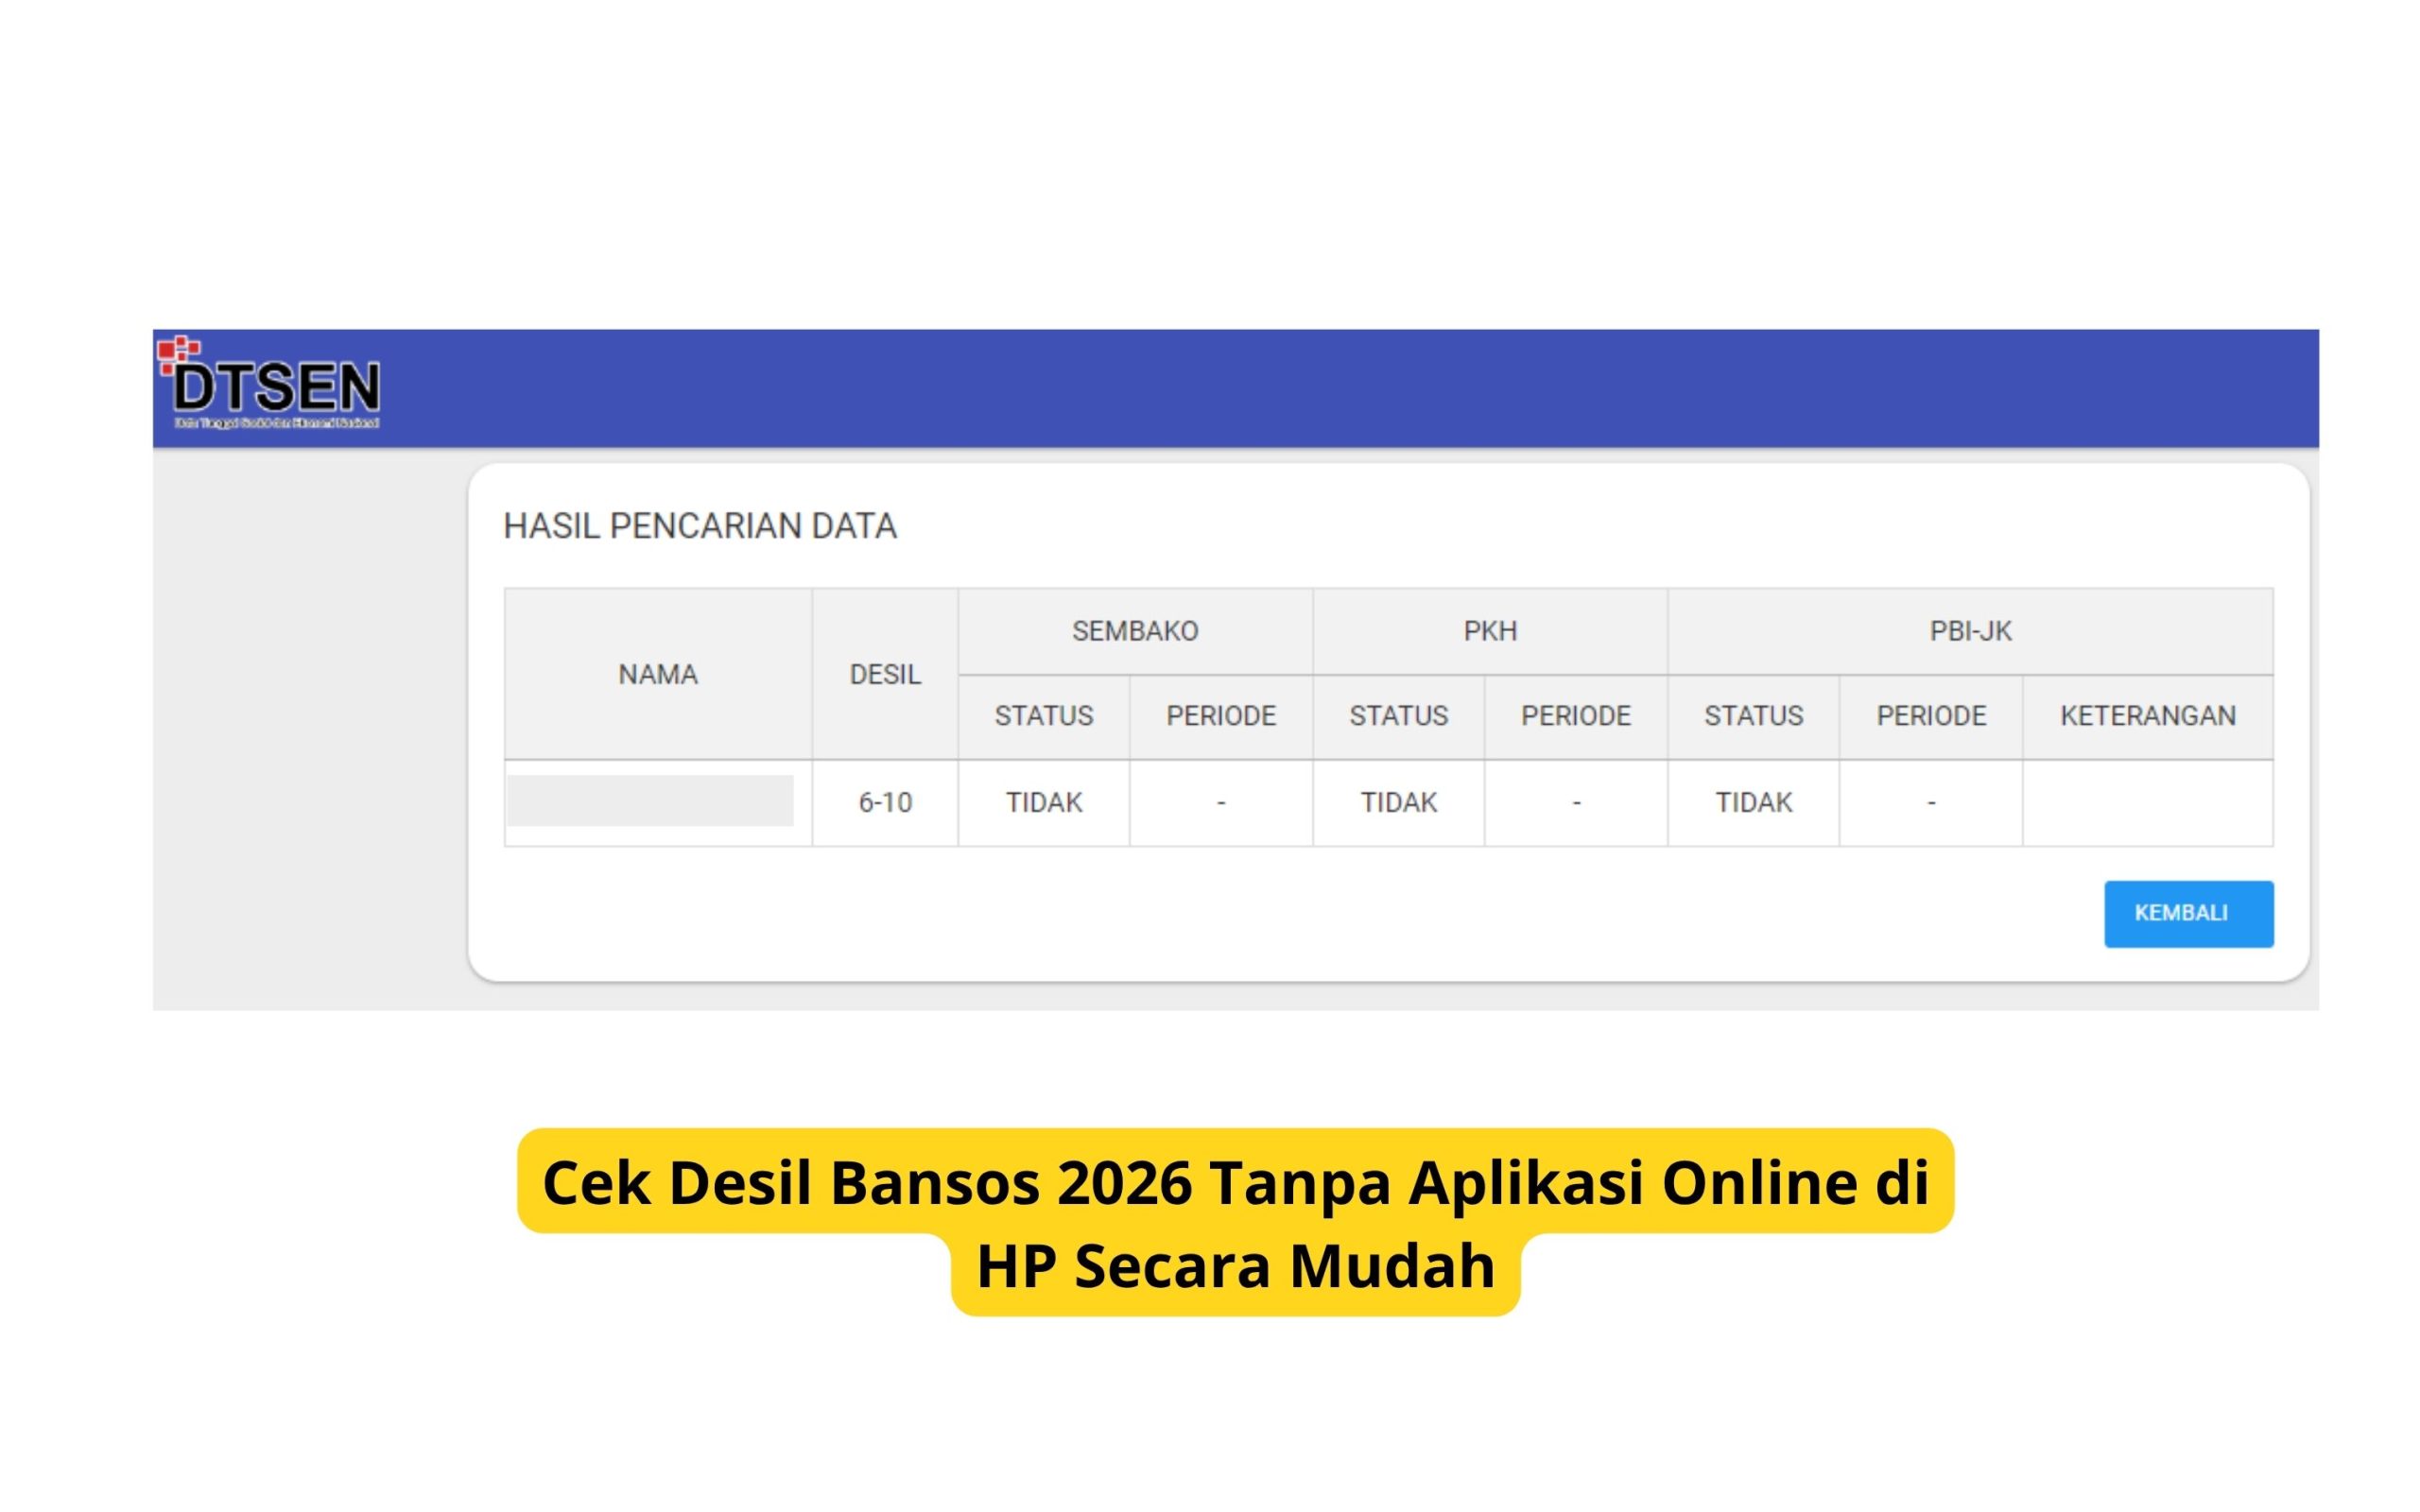Click the red squares emblem on logo

point(179,352)
